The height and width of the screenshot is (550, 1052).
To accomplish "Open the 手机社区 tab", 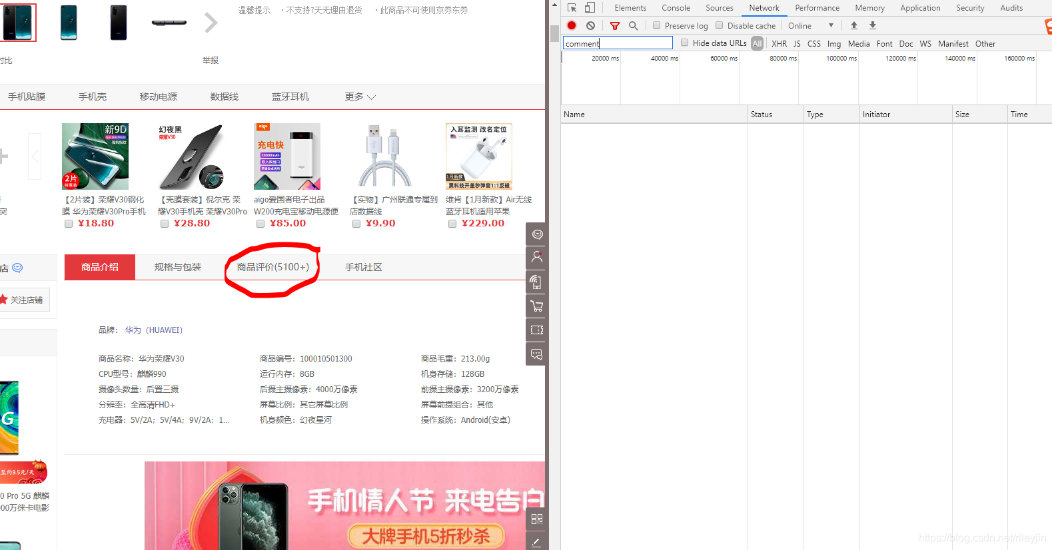I will pos(363,267).
